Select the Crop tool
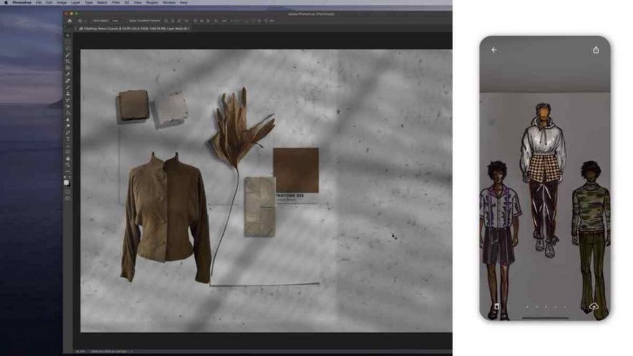The height and width of the screenshot is (356, 633). [68, 61]
